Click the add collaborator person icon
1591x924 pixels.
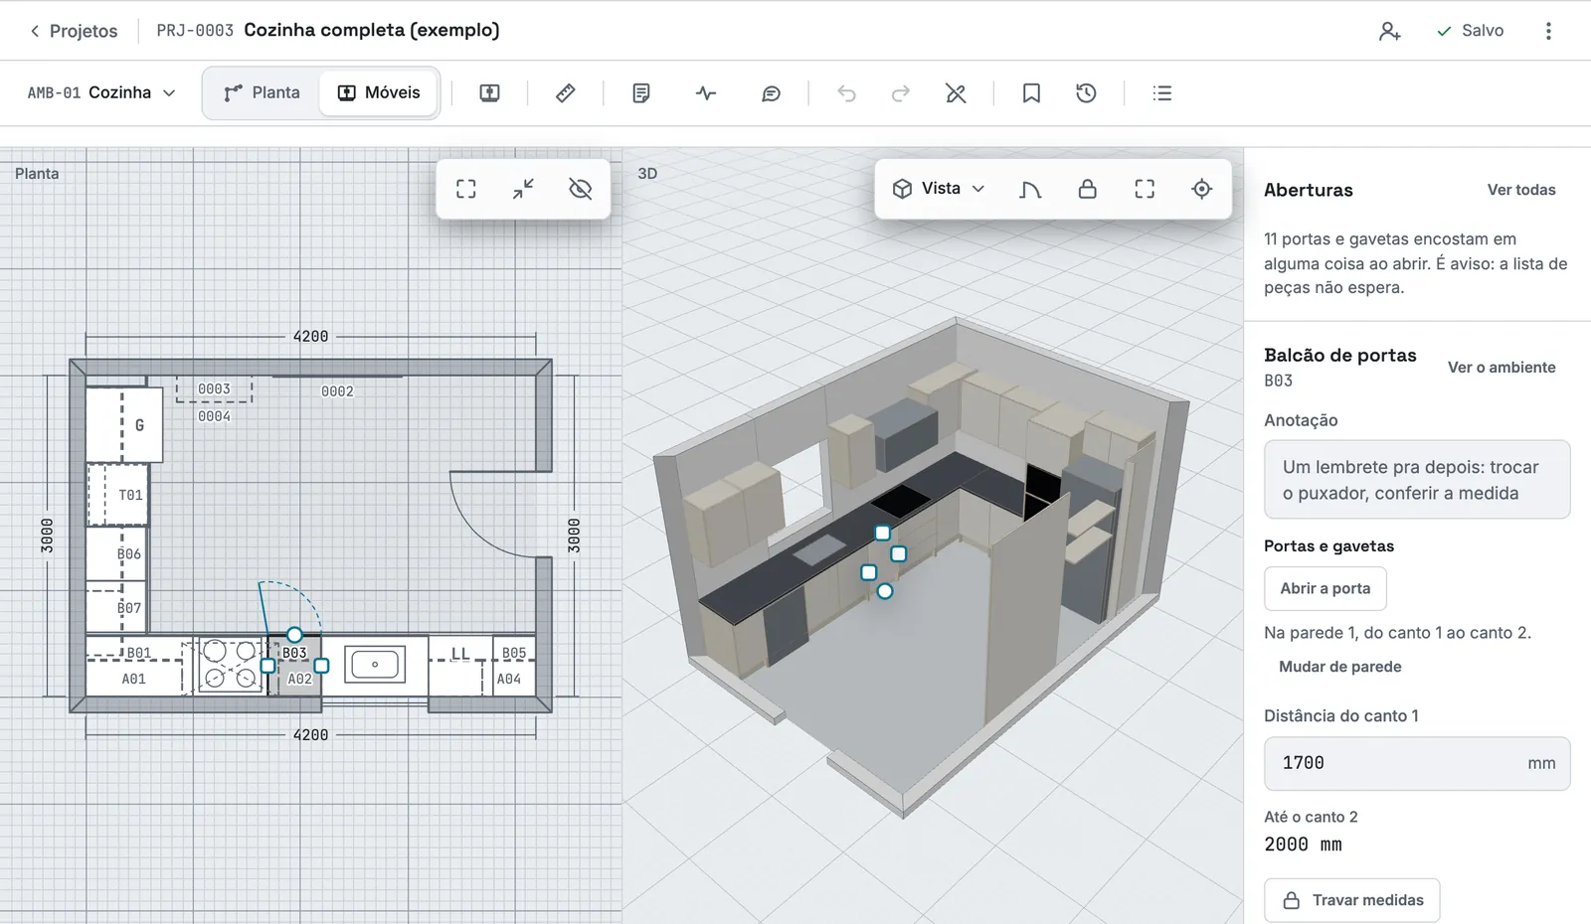pyautogui.click(x=1389, y=31)
